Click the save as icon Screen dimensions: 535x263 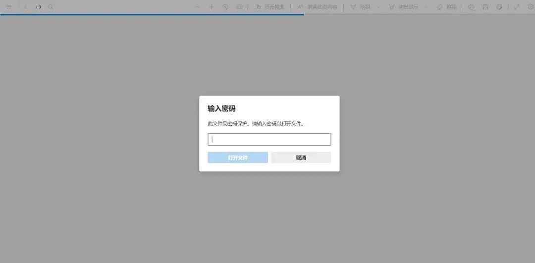pyautogui.click(x=499, y=7)
